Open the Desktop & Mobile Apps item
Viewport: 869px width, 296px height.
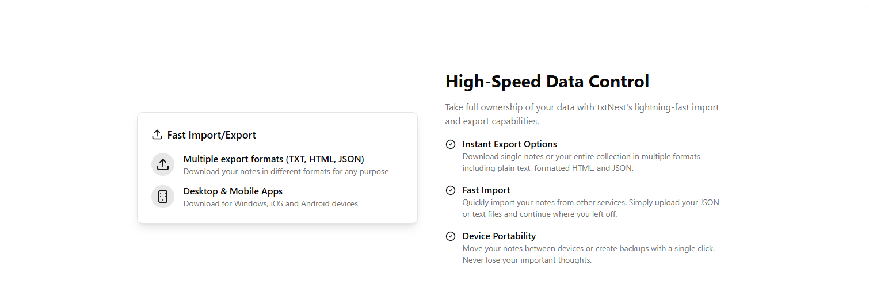(x=233, y=191)
